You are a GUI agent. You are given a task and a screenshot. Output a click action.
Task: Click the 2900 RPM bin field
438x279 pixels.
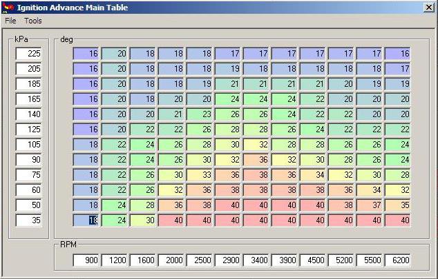228,260
